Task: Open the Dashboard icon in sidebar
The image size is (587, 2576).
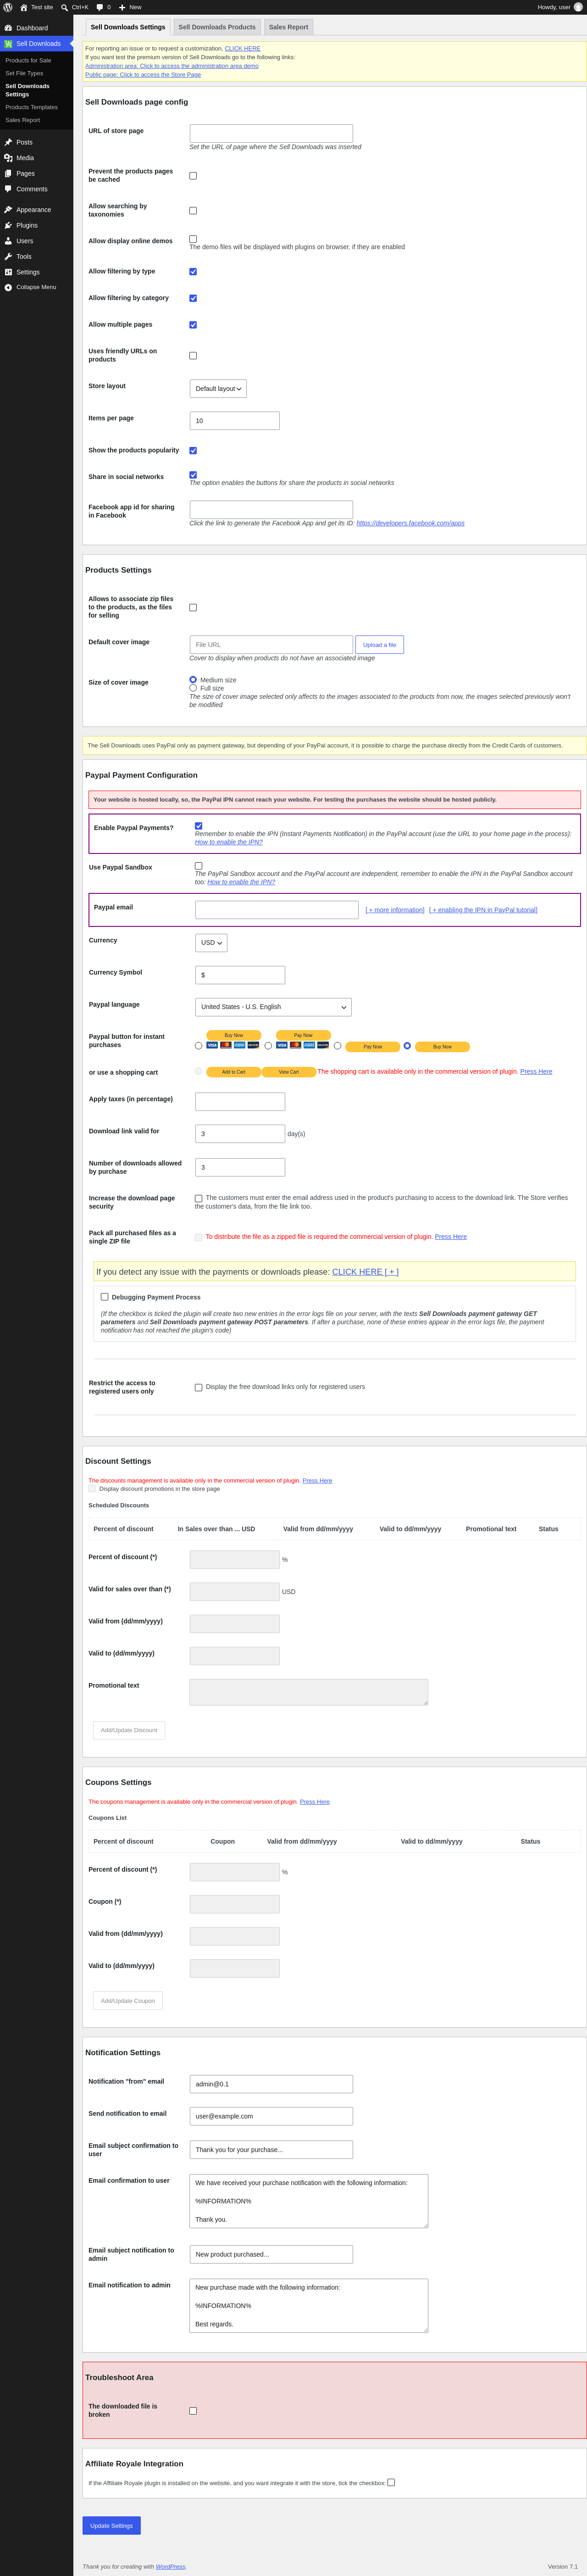Action: pos(8,28)
